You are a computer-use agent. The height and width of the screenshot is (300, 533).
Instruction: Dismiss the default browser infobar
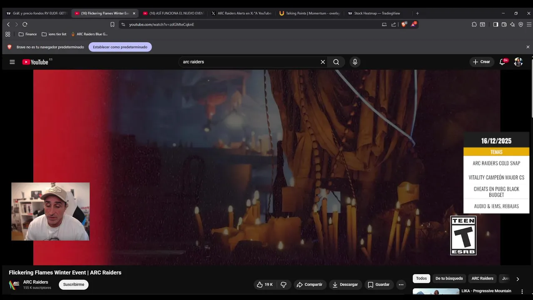point(528,47)
